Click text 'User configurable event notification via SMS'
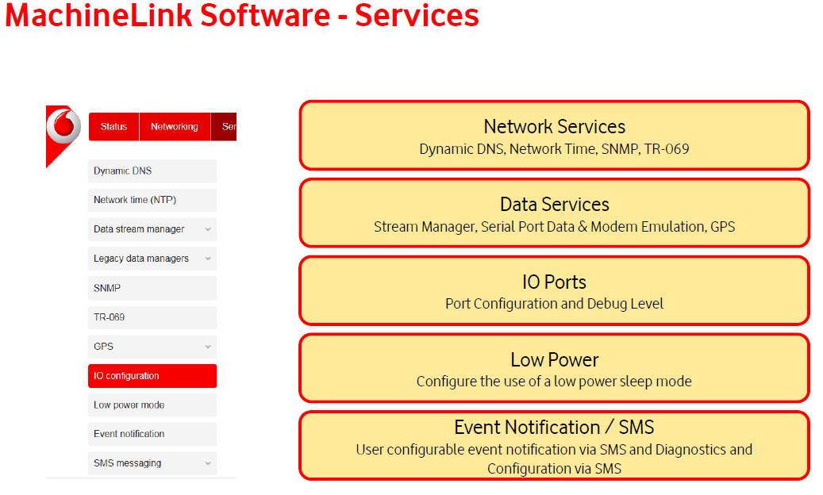823x495 pixels. pyautogui.click(x=491, y=450)
